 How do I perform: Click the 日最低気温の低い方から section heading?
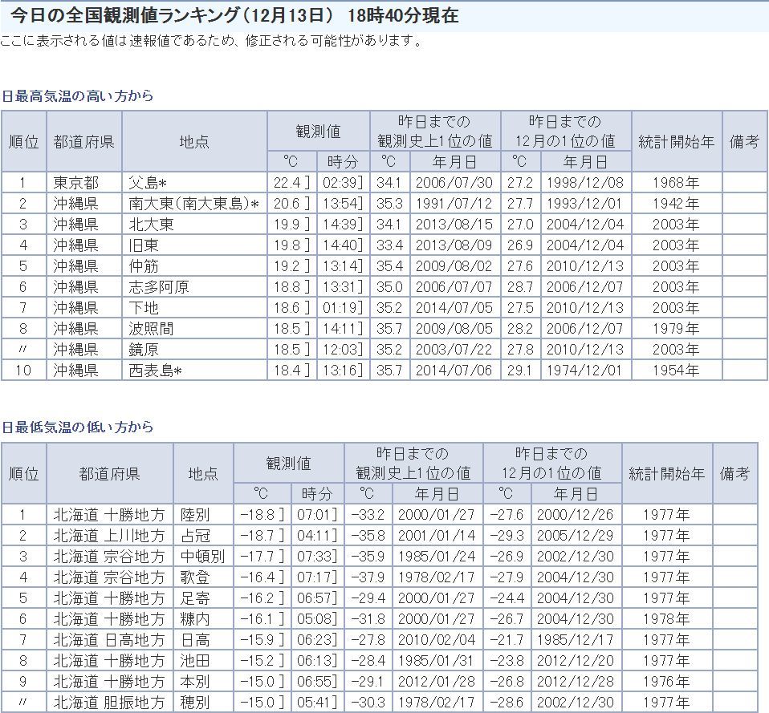tap(77, 427)
